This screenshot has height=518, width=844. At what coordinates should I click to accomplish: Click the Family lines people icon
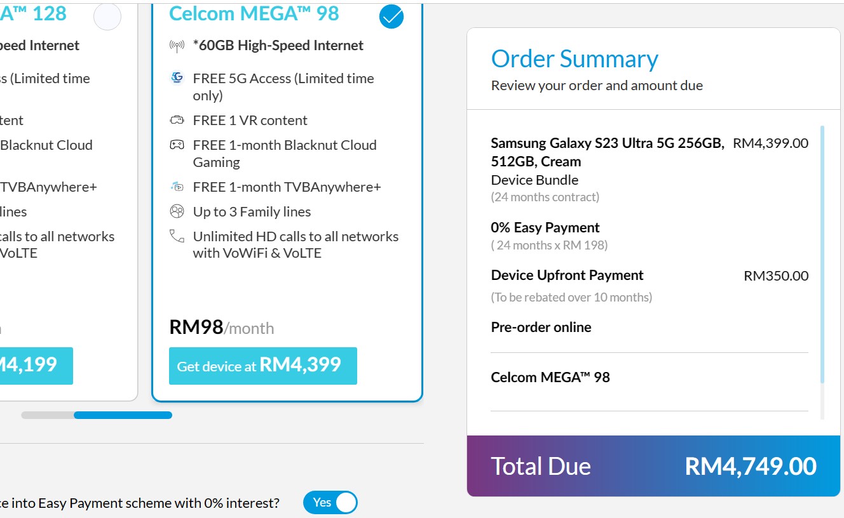coord(177,211)
